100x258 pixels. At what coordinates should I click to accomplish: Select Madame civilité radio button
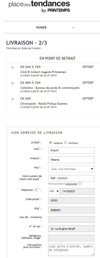[51, 143]
